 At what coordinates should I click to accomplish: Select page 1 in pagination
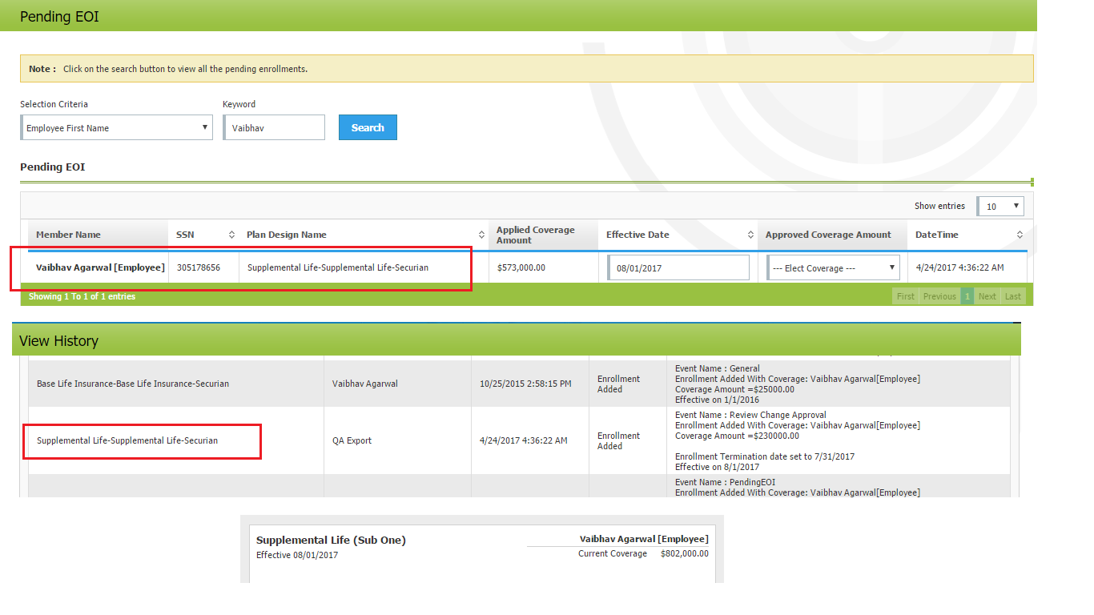pyautogui.click(x=967, y=296)
